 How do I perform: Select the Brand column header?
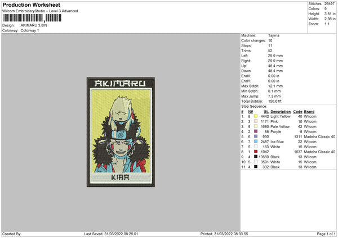tap(309, 112)
